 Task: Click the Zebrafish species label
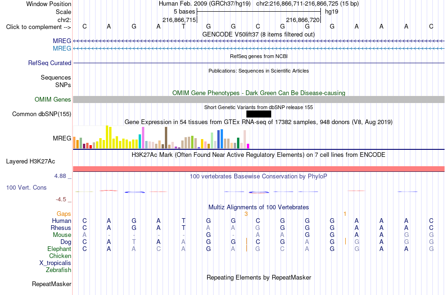pyautogui.click(x=59, y=270)
